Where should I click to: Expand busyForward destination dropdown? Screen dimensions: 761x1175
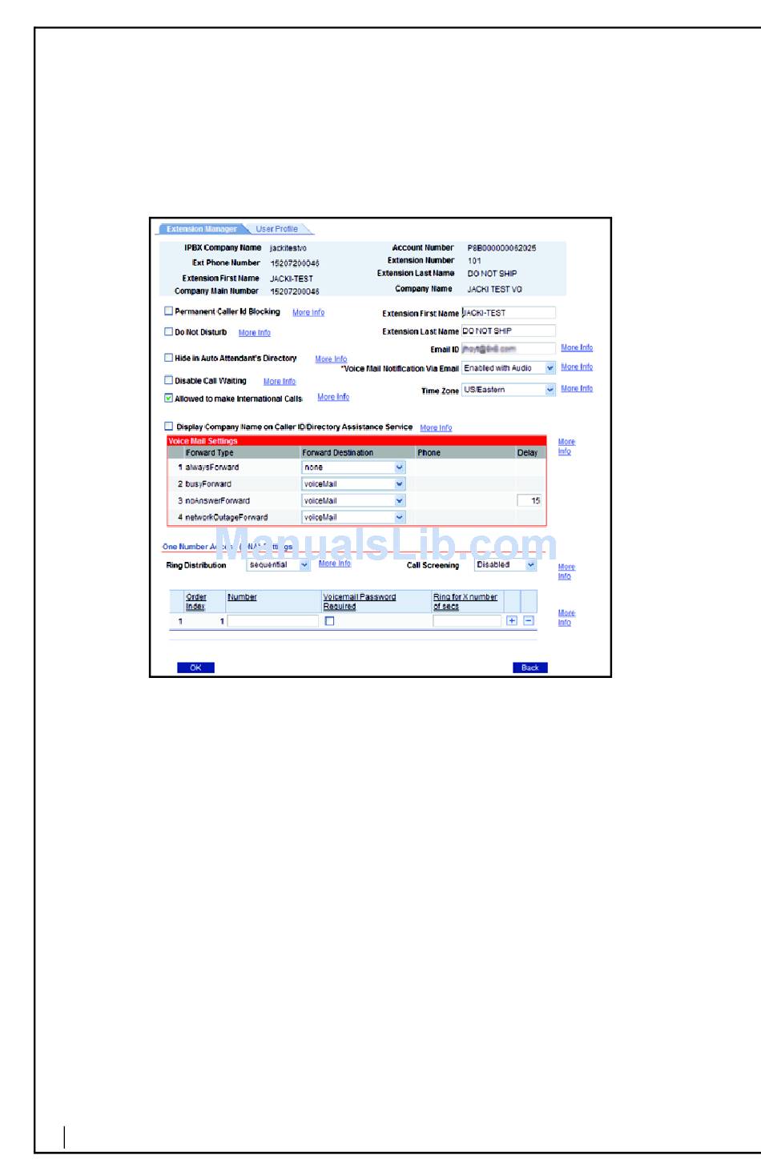(353, 484)
